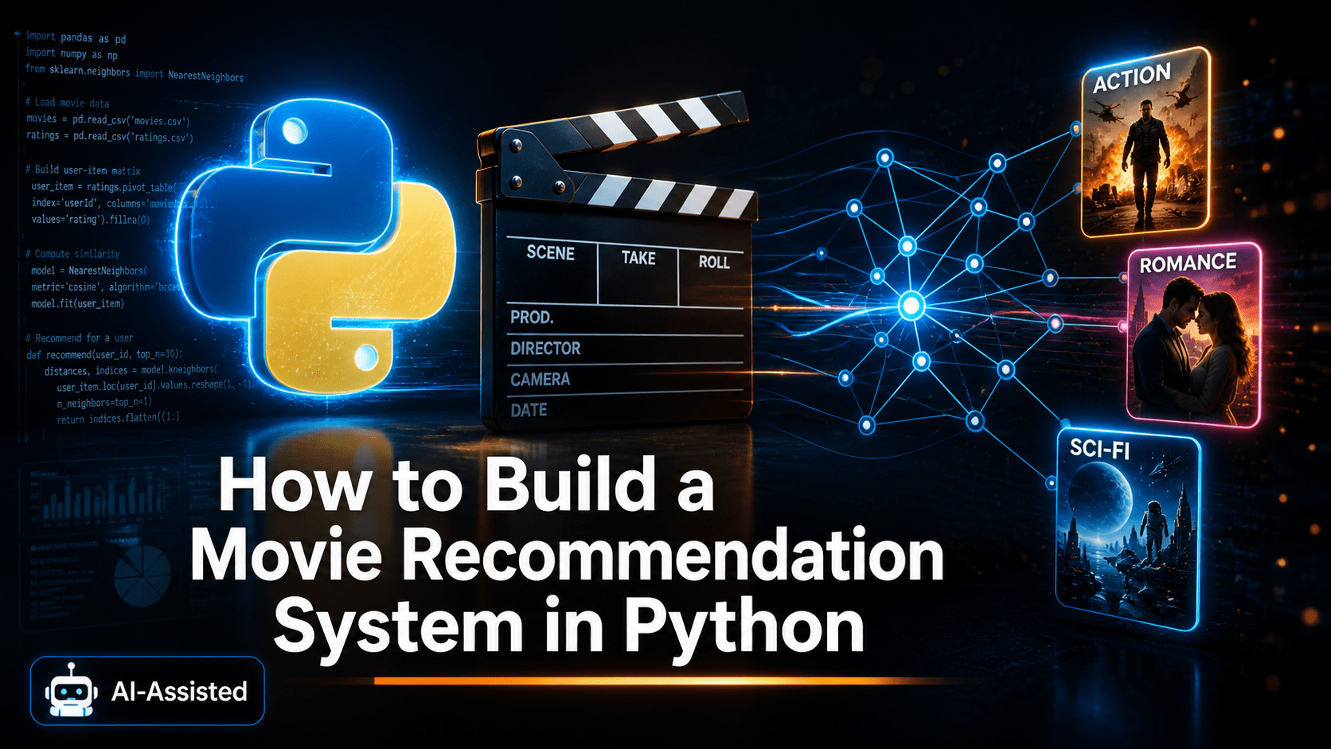Click the headline text "System in Python"

(x=569, y=626)
